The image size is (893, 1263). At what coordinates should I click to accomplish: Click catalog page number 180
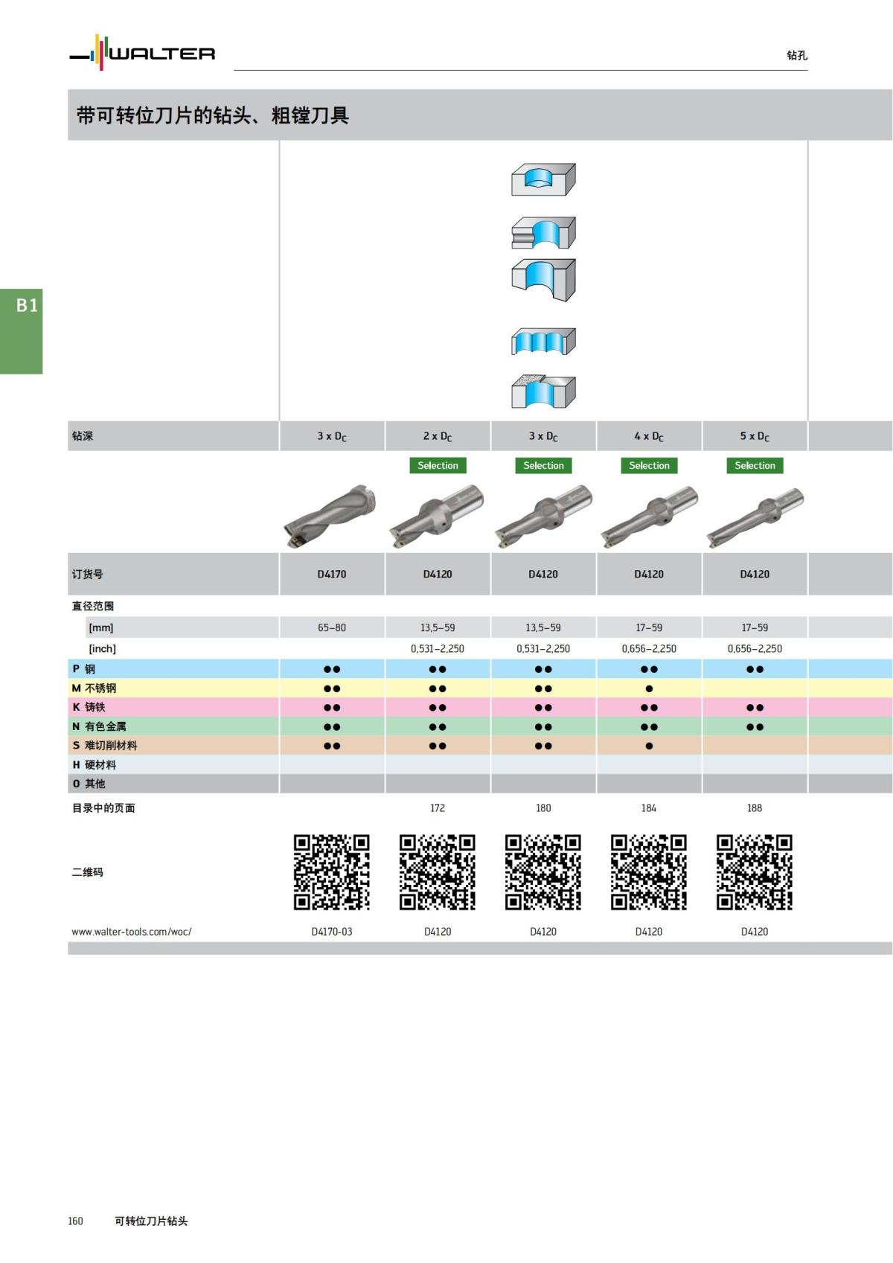pos(543,808)
